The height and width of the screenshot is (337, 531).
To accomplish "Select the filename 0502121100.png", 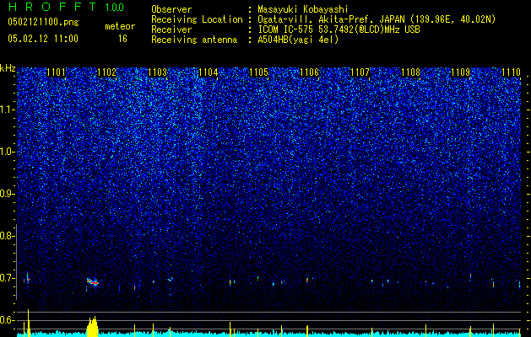I will 43,22.
